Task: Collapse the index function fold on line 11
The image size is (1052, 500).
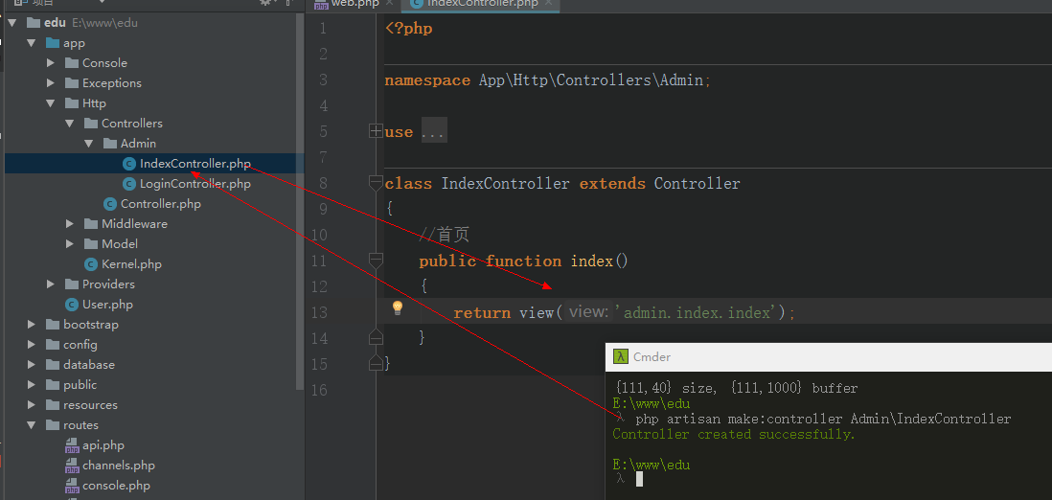Action: (x=376, y=260)
